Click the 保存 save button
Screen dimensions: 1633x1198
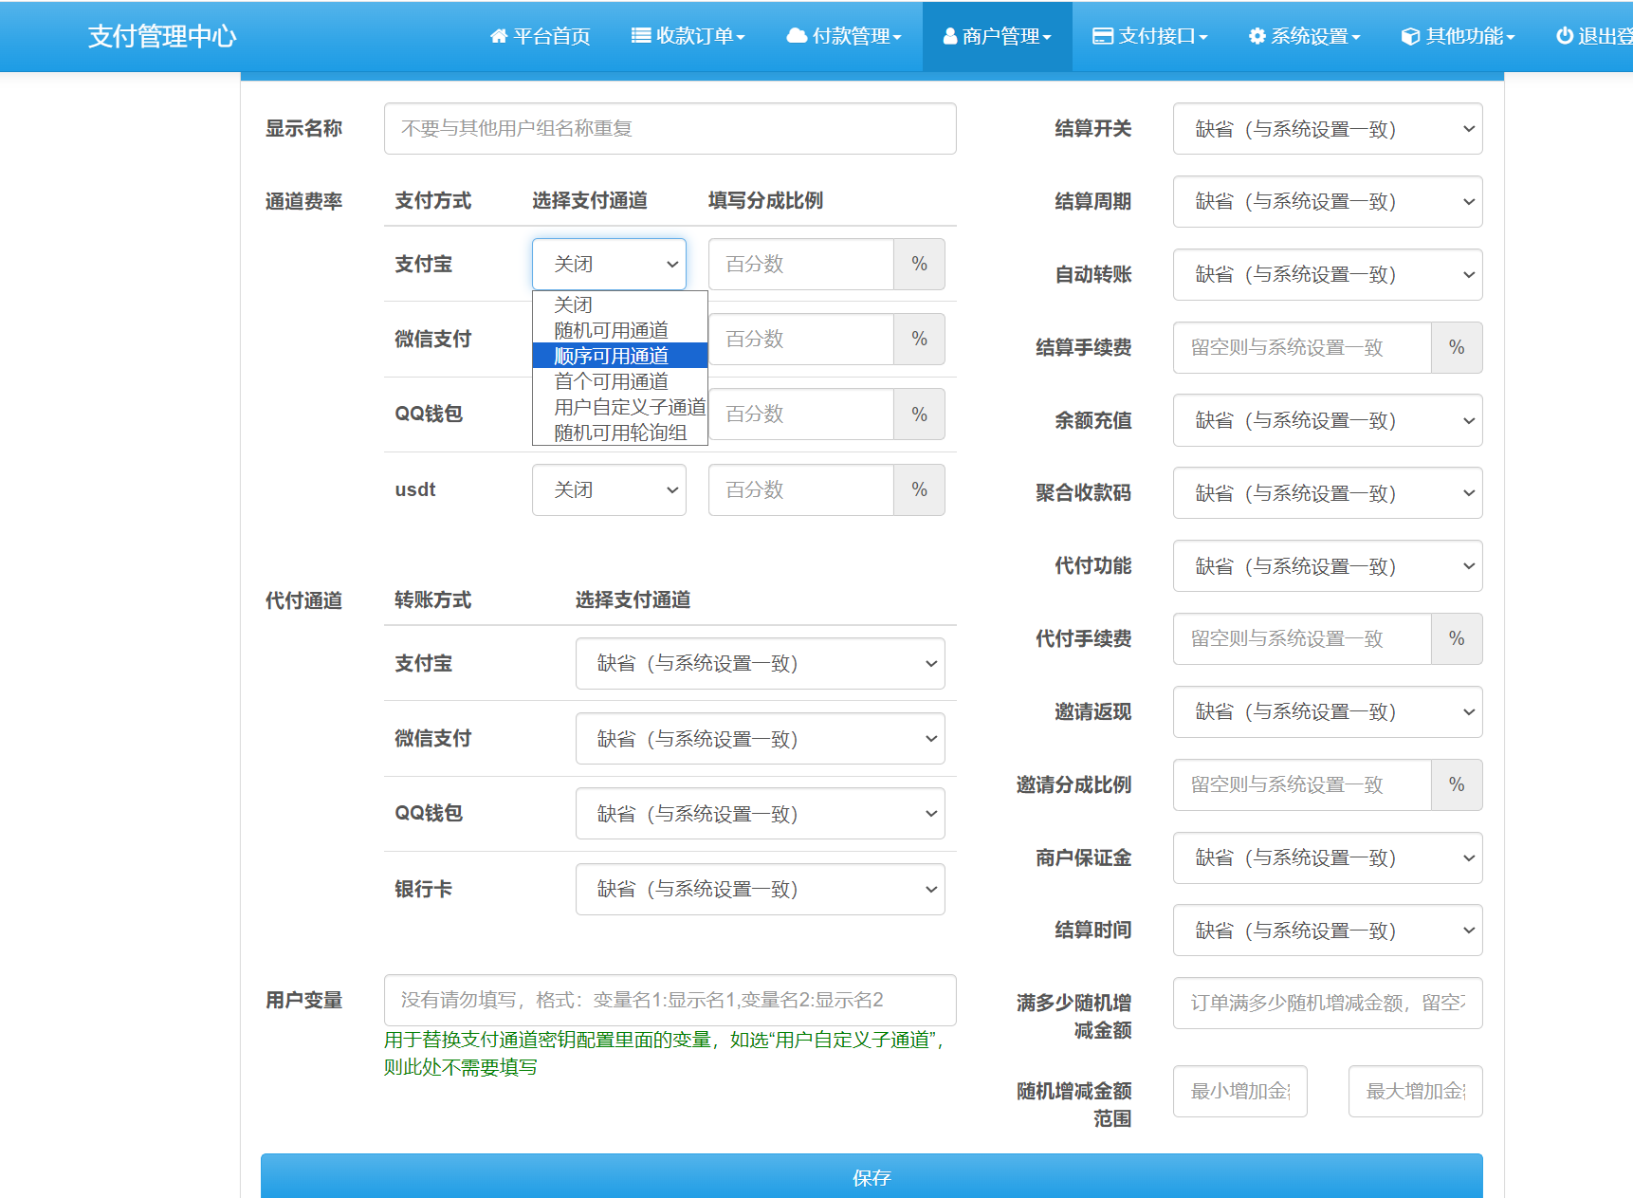point(872,1177)
